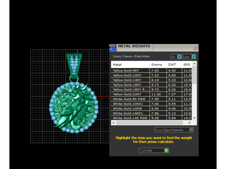Select the White Gold:10KX1 row
The image size is (226, 169).
(x=152, y=104)
